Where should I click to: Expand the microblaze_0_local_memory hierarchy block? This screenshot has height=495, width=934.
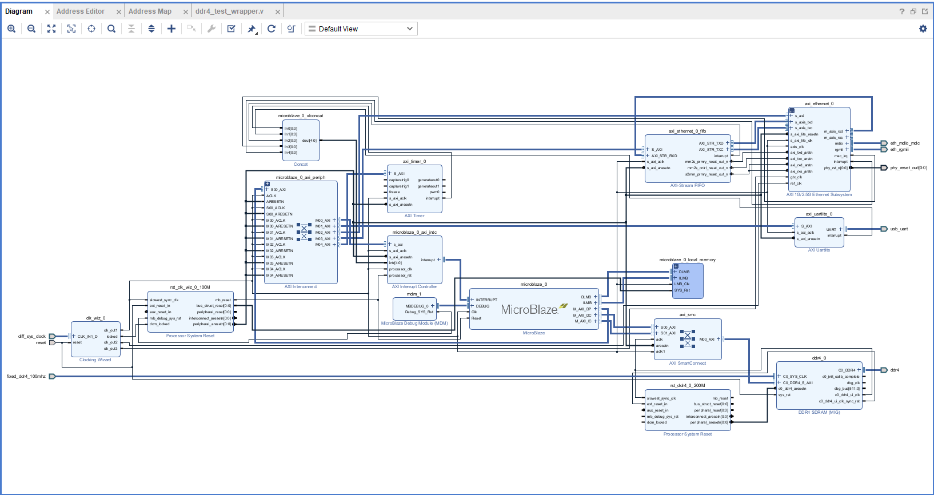pyautogui.click(x=676, y=266)
